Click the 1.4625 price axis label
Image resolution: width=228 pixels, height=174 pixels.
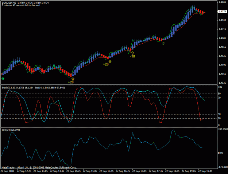point(222,56)
